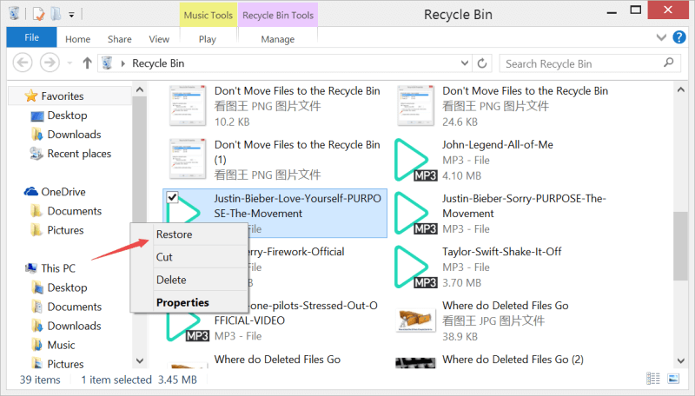Switch to the View ribbon tab
The image size is (695, 396).
[x=159, y=39]
